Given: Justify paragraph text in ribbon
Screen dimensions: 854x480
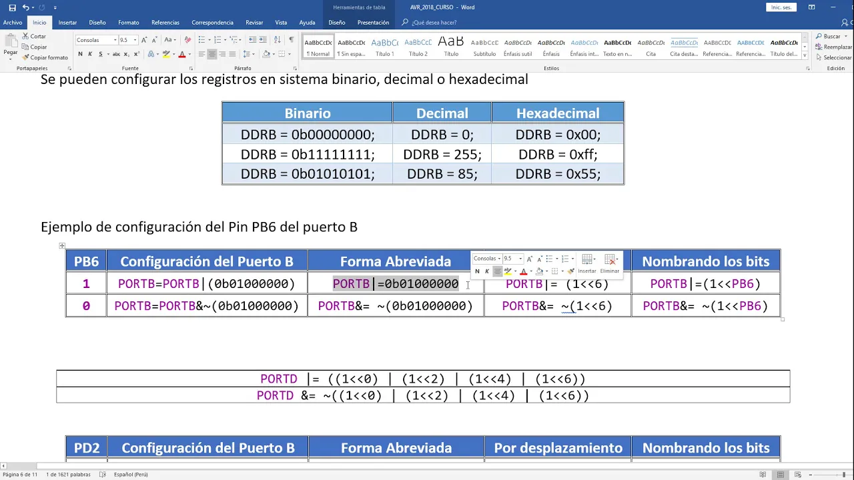Looking at the screenshot, I should coord(232,54).
